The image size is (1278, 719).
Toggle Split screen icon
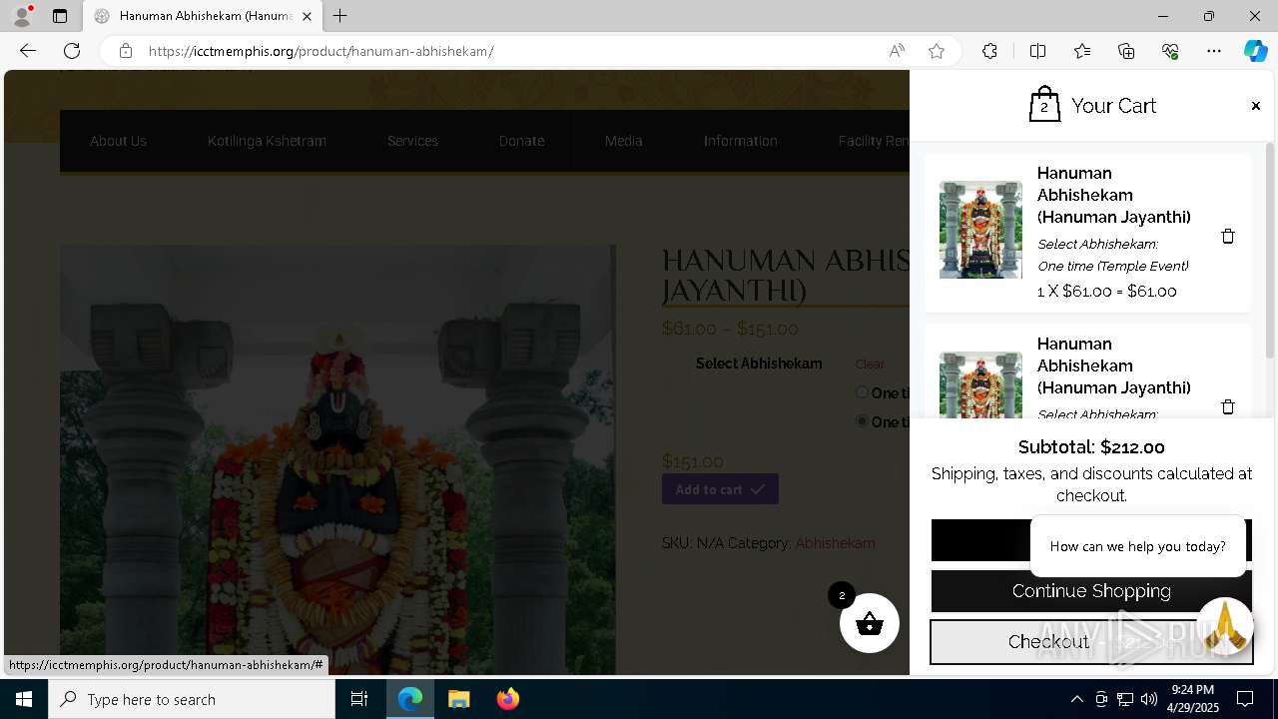click(1038, 51)
